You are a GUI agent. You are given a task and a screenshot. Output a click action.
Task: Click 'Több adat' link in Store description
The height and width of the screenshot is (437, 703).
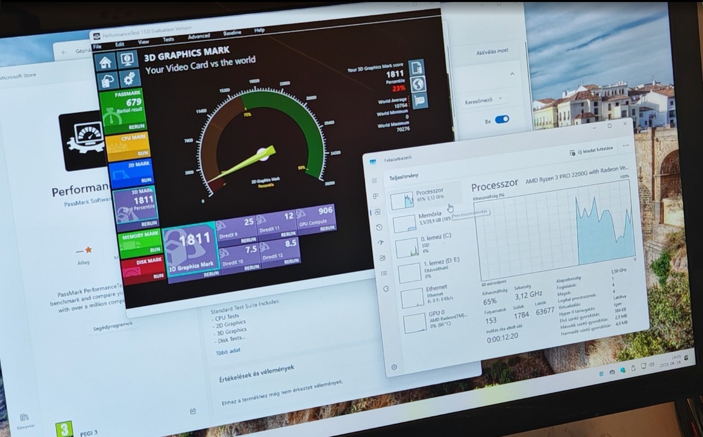[x=228, y=351]
